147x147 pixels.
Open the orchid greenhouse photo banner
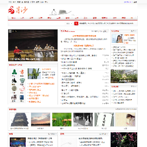tap(124, 76)
